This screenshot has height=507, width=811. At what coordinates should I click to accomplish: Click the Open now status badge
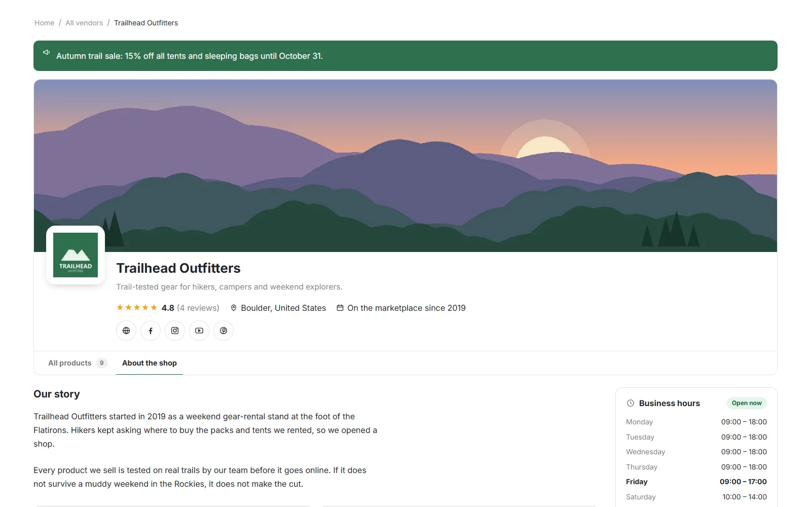747,403
